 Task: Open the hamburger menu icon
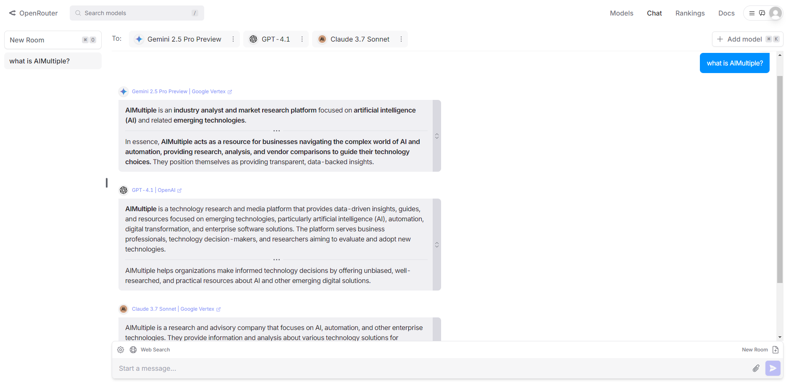pyautogui.click(x=752, y=13)
